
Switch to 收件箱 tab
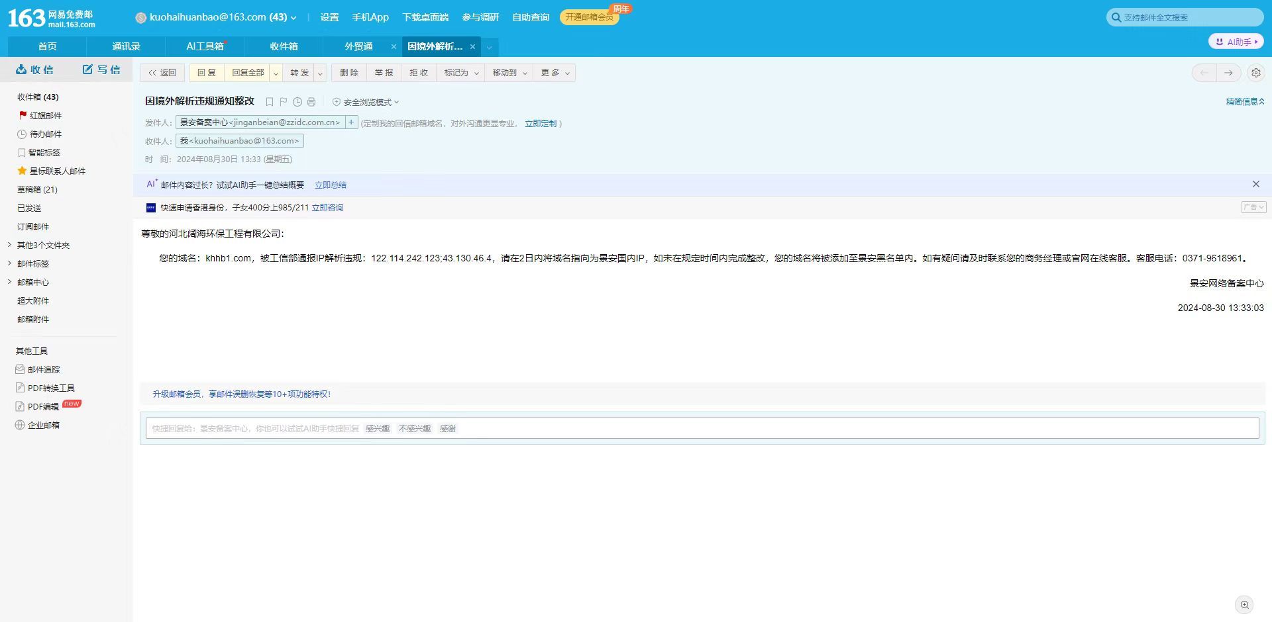click(x=284, y=46)
